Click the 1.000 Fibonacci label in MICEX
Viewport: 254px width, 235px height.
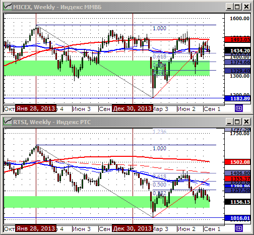pyautogui.click(x=159, y=28)
